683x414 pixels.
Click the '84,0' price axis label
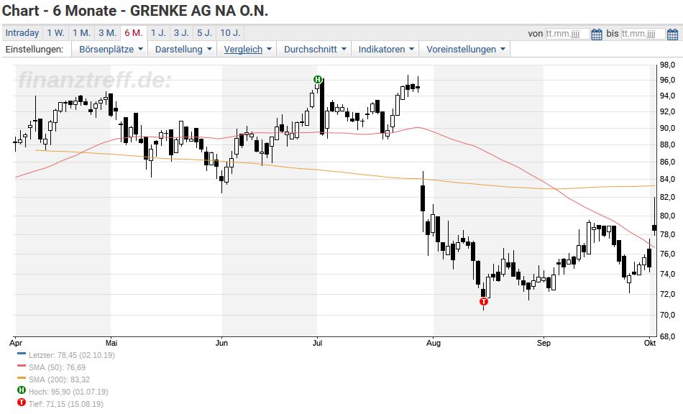click(x=667, y=180)
